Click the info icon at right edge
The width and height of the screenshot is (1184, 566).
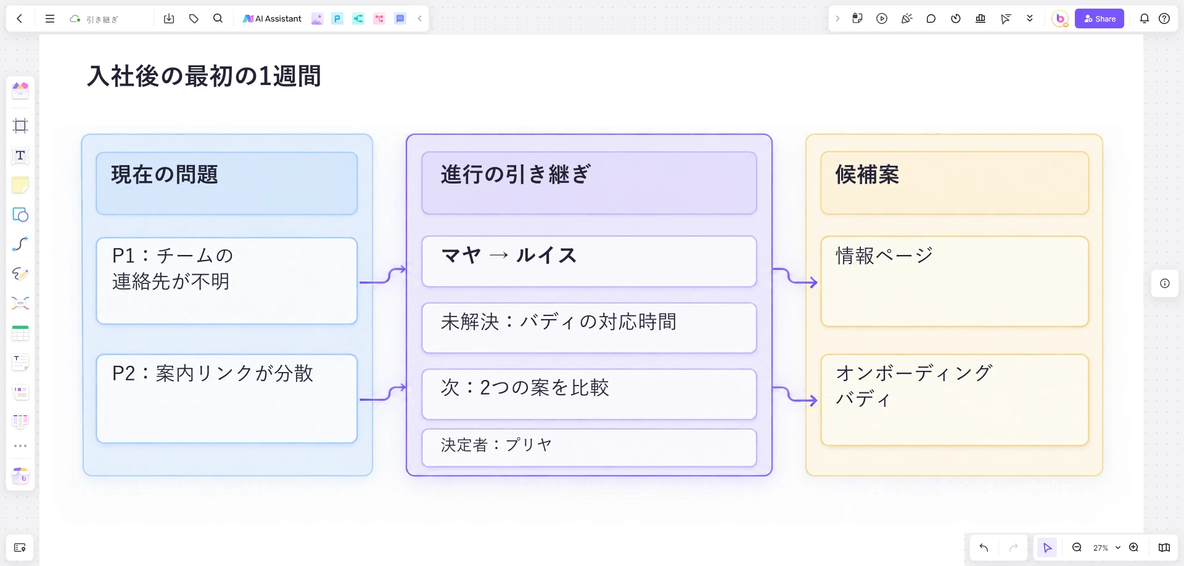[1165, 283]
